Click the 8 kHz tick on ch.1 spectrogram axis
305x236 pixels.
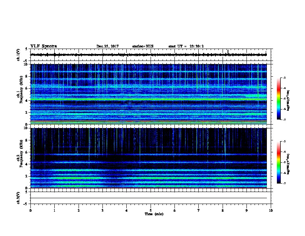coord(27,76)
